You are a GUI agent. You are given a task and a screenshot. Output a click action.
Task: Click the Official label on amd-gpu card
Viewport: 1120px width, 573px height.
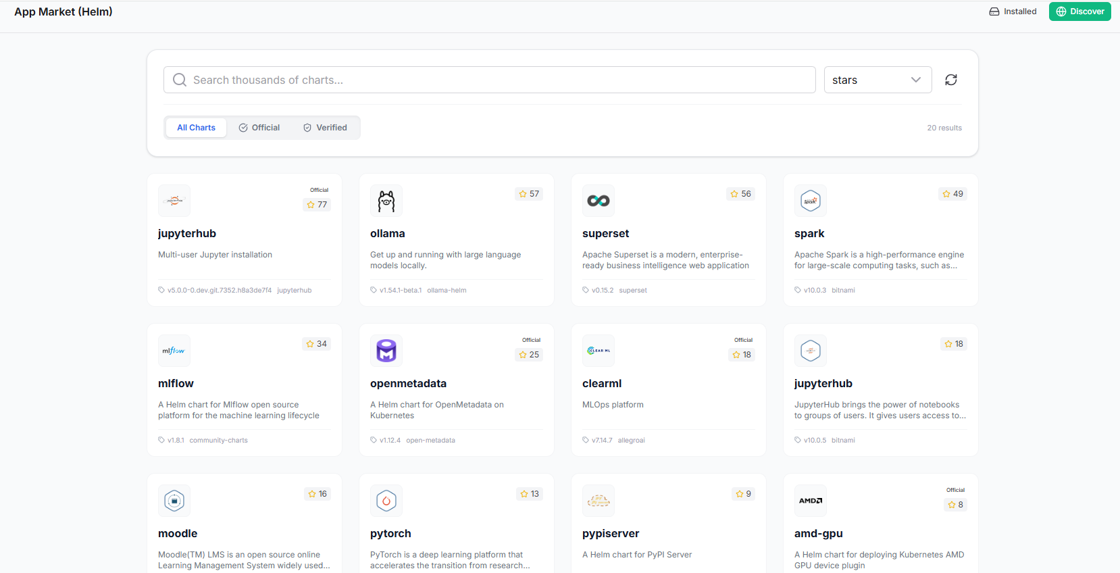click(x=955, y=490)
